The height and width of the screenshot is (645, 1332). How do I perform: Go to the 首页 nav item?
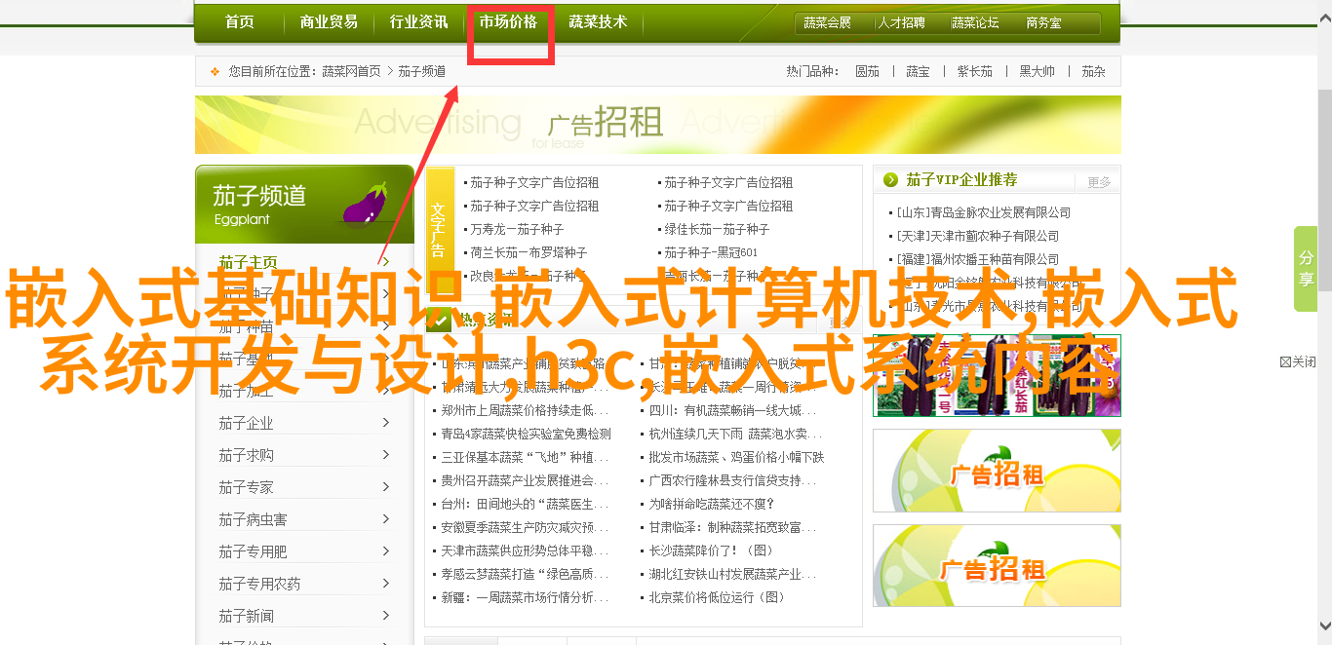[240, 21]
